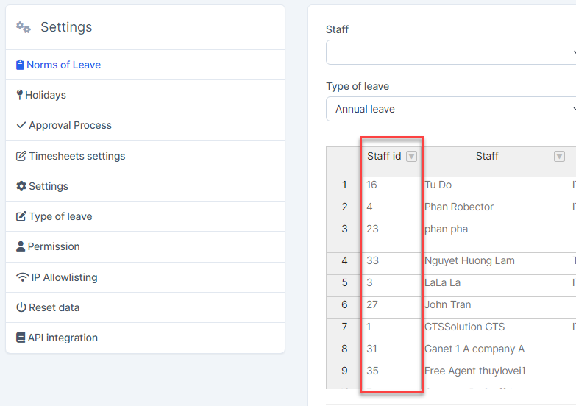576x406 pixels.
Task: Click the Type of leave edit icon
Action: [21, 216]
